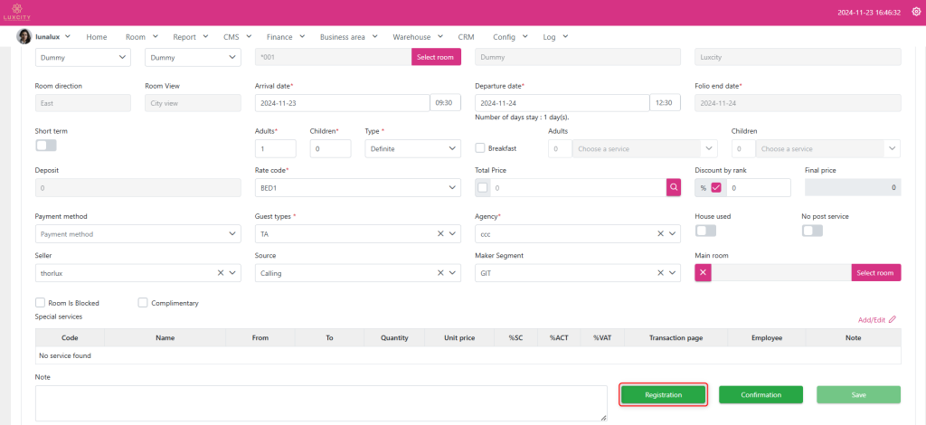926x425 pixels.
Task: Clear the Guest types TA selection
Action: [440, 233]
